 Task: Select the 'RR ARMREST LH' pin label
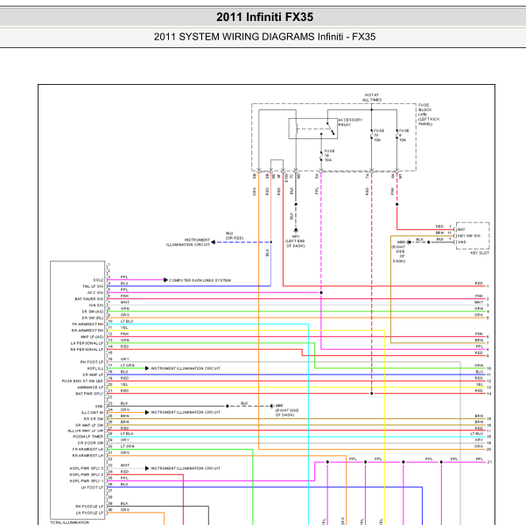point(88,456)
